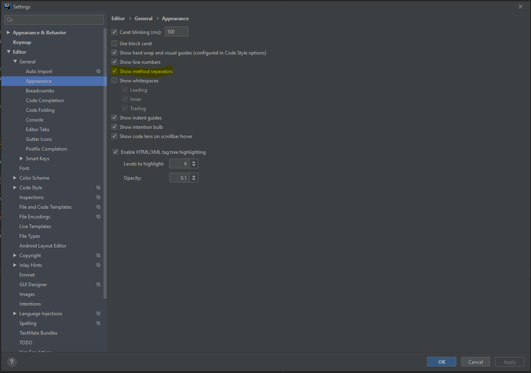Collapse the Editor section

pos(9,52)
